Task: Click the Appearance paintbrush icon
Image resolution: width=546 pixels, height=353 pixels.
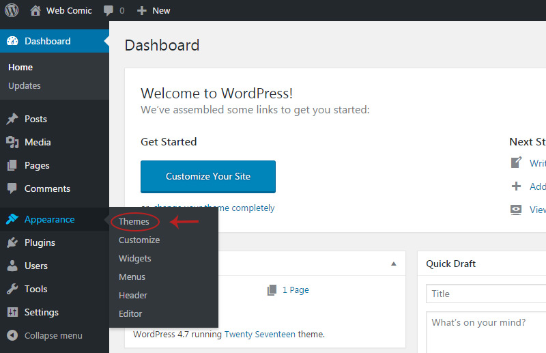Action: click(12, 219)
